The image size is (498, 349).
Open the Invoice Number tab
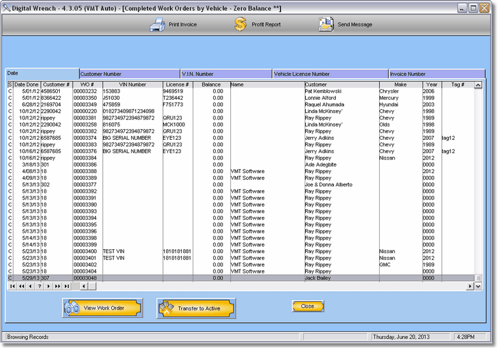(437, 74)
